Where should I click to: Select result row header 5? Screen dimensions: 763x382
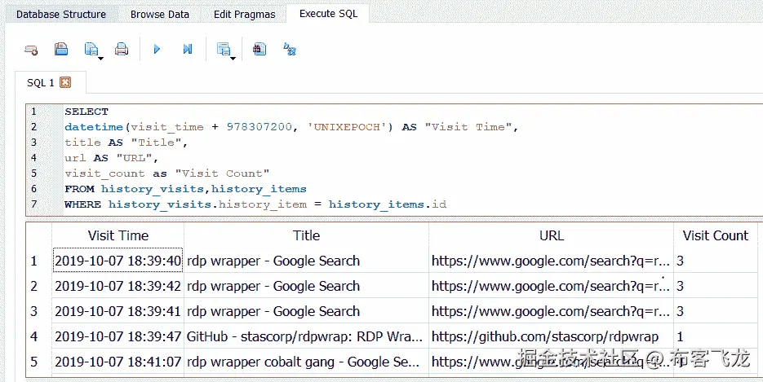[39, 362]
